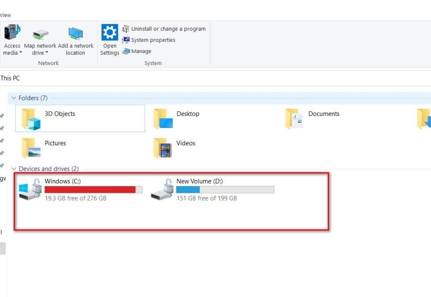Select the New Volume (D:) drive icon
This screenshot has width=431, height=297.
click(162, 189)
